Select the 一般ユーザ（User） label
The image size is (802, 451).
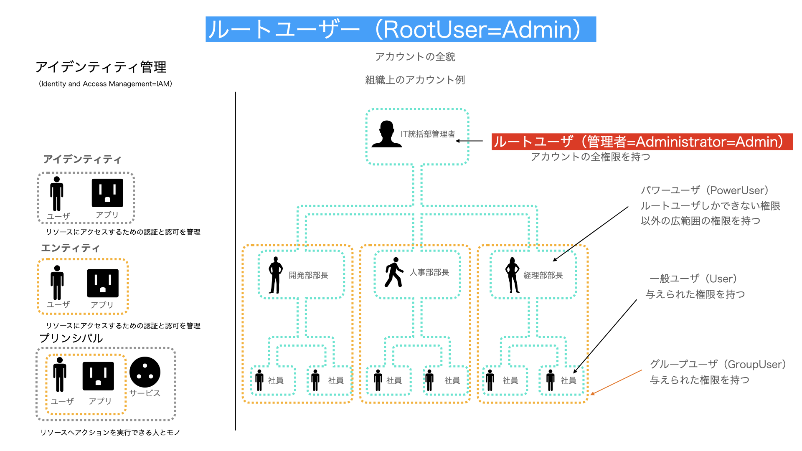pos(694,279)
